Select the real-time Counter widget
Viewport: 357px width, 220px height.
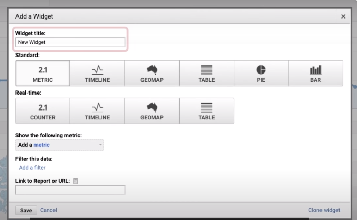(x=43, y=111)
